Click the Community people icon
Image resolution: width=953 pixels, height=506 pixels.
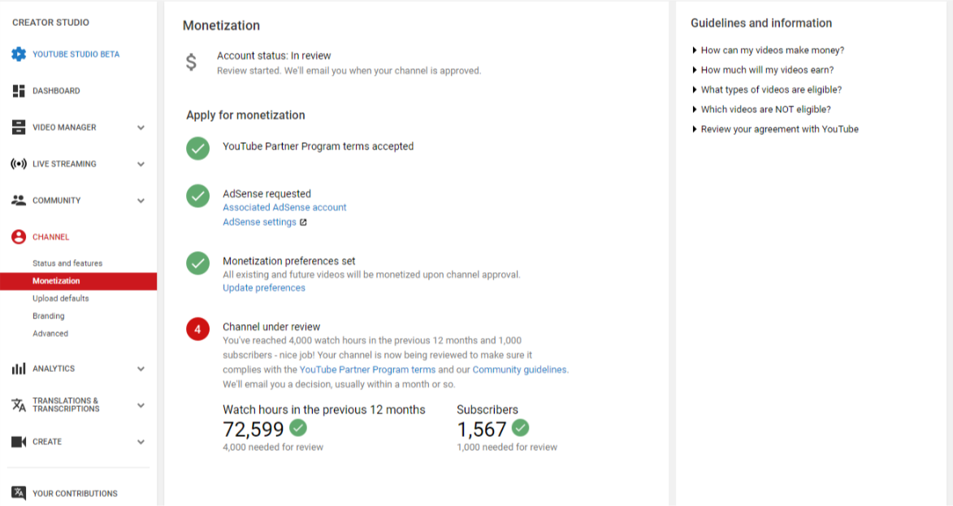tap(19, 201)
